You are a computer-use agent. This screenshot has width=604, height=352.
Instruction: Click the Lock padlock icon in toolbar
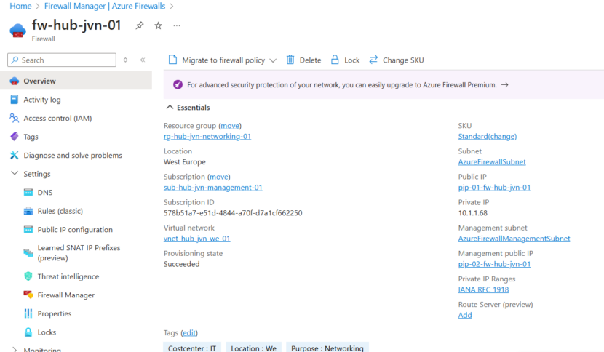tap(335, 60)
